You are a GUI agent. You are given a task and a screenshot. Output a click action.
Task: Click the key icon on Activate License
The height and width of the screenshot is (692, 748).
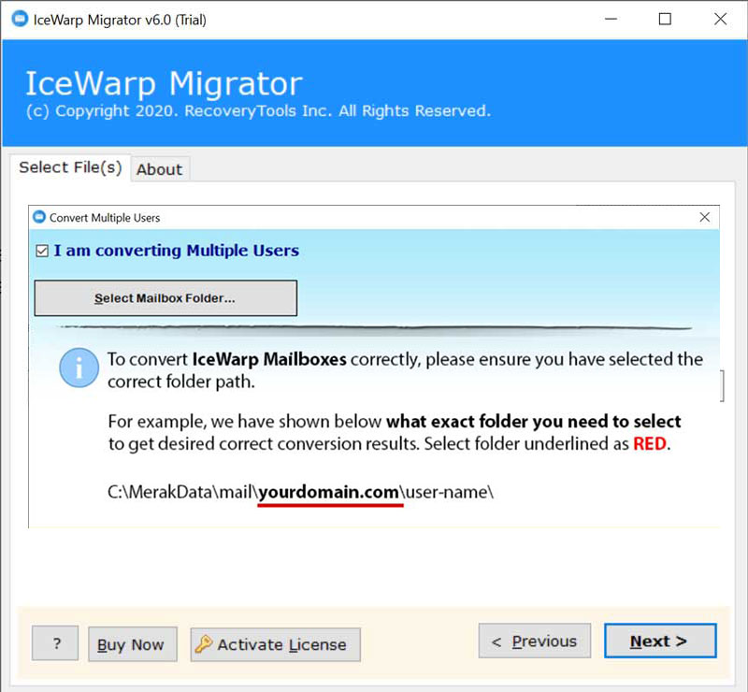[203, 643]
